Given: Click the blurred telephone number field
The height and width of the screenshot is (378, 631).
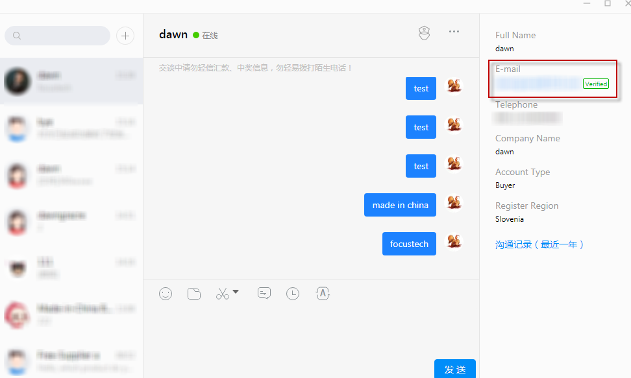Looking at the screenshot, I should coord(527,118).
